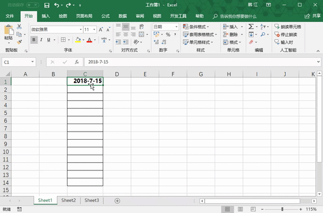The height and width of the screenshot is (213, 323).
Task: Toggle the AutoSave switch off/on
Action: [x=32, y=5]
